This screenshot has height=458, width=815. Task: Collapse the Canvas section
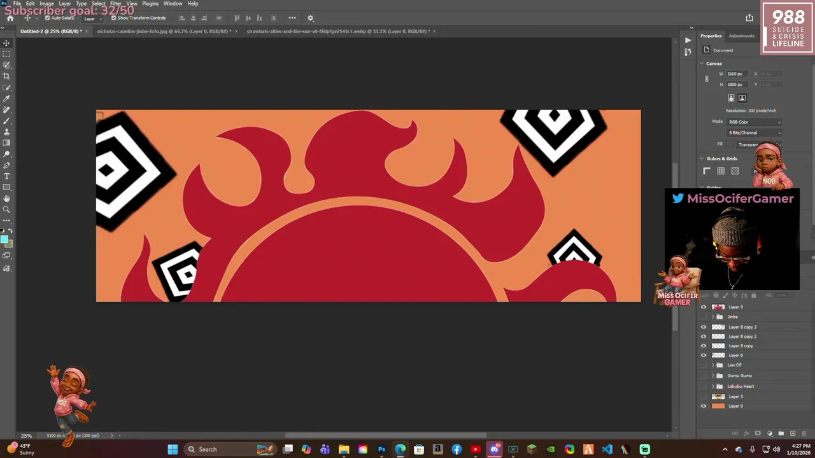[x=702, y=64]
